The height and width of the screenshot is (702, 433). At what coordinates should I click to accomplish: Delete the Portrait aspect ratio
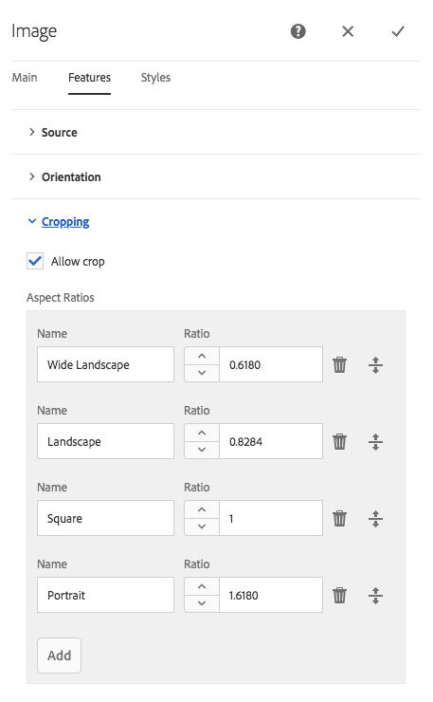[x=339, y=596]
